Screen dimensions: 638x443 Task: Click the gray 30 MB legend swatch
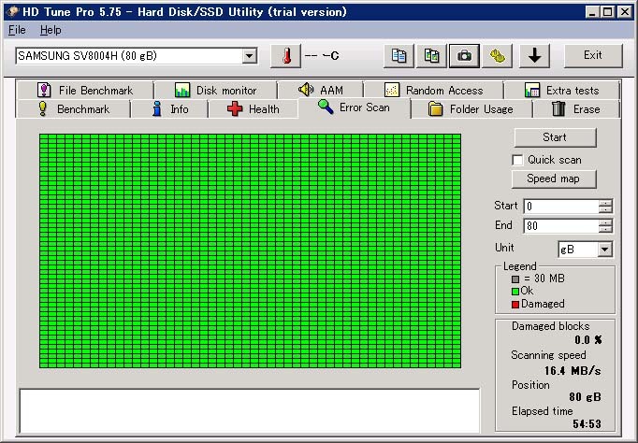(x=515, y=279)
